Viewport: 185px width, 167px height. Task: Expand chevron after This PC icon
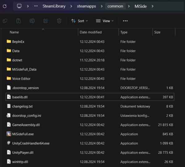[28, 6]
